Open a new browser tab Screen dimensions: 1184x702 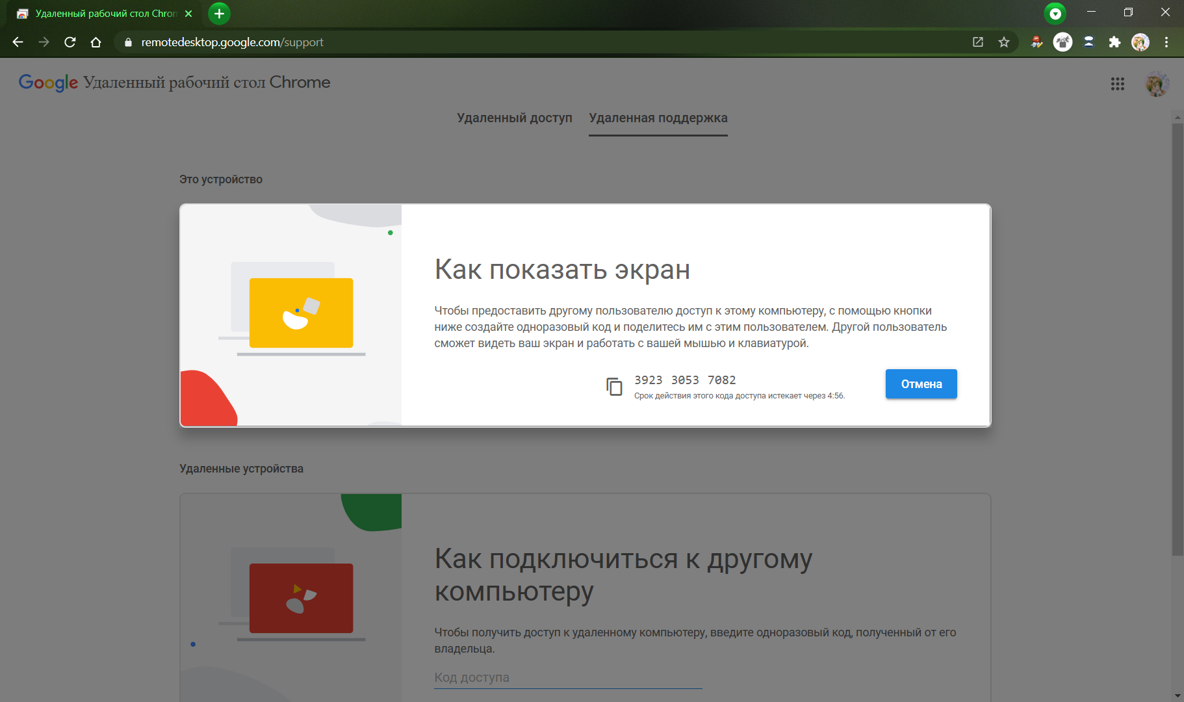pos(219,14)
